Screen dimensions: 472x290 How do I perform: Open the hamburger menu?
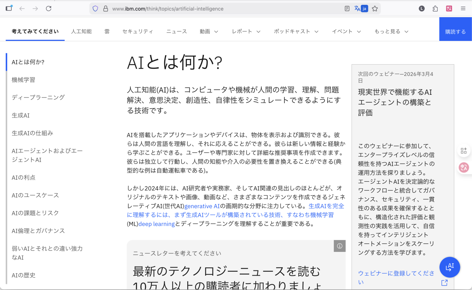(463, 8)
